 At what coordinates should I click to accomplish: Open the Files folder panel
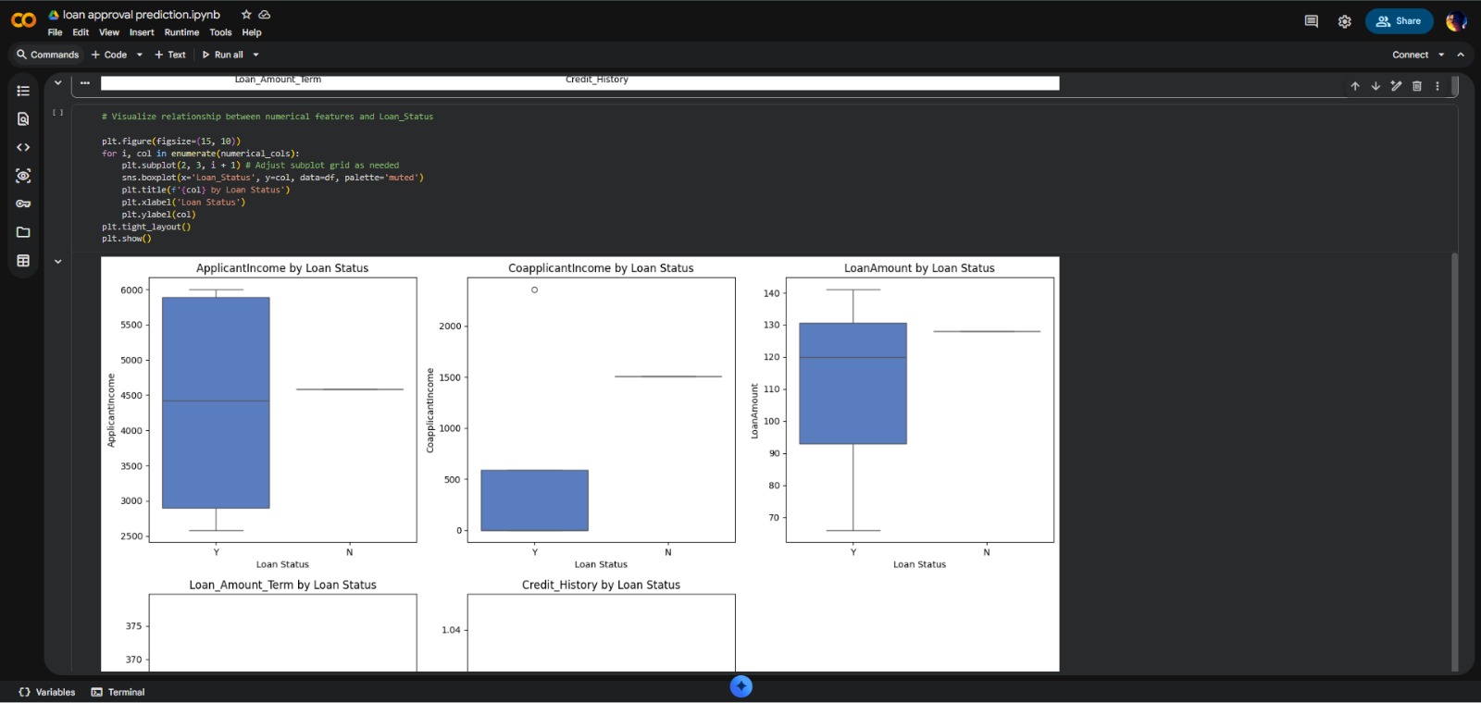(x=23, y=232)
